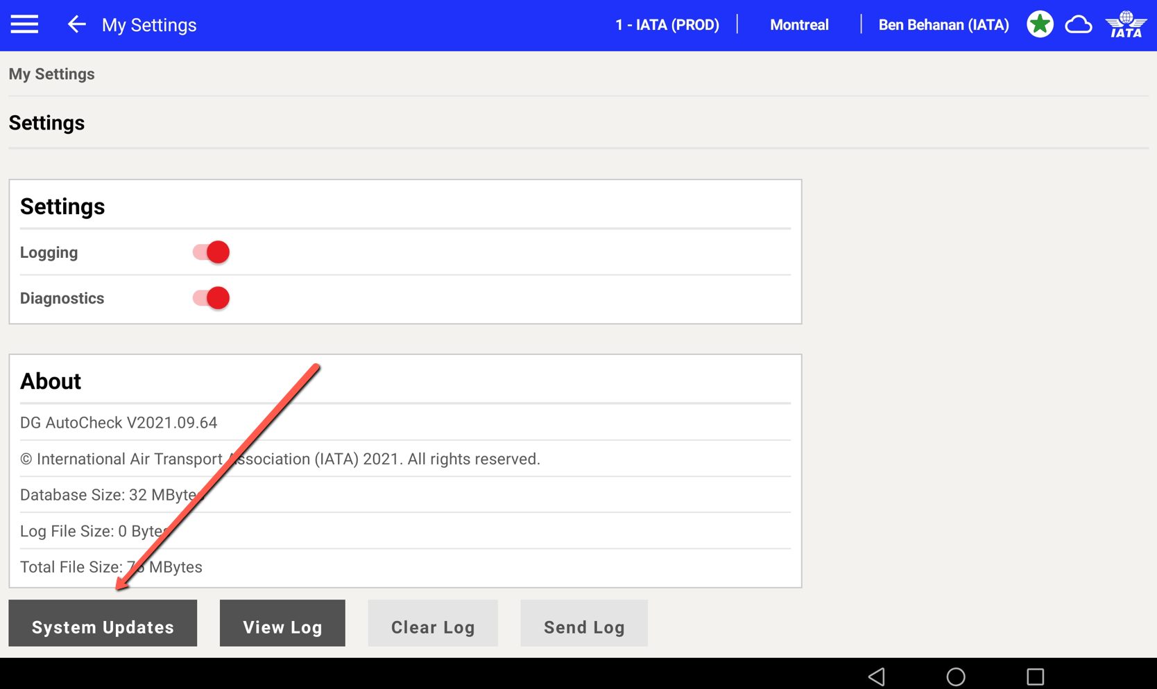Tap the Android back navigation button
Image resolution: width=1157 pixels, height=689 pixels.
(x=877, y=677)
